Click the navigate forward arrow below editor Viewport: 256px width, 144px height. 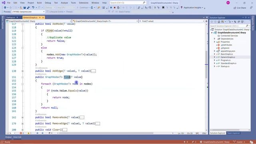(x=42, y=133)
